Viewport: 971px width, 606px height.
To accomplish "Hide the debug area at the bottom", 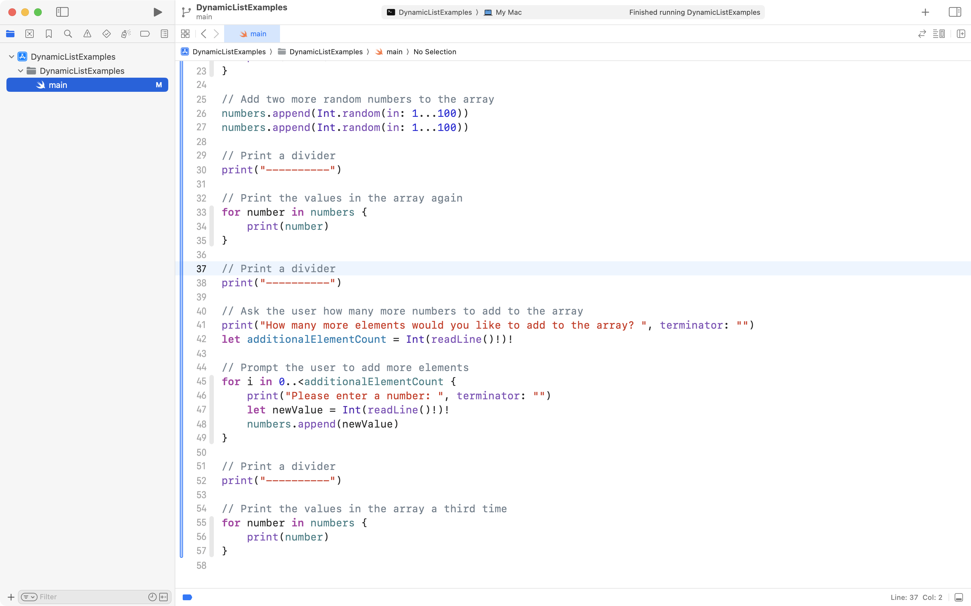I will click(958, 597).
